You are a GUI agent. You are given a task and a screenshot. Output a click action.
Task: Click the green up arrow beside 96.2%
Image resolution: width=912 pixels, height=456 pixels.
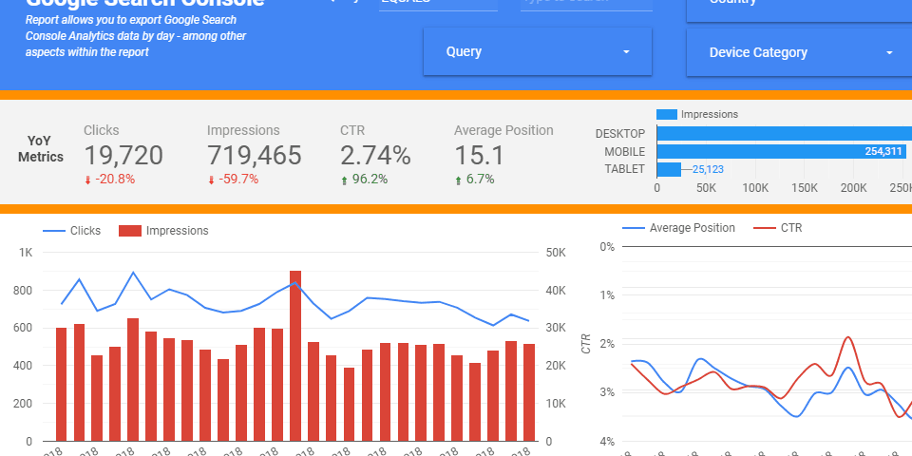344,180
